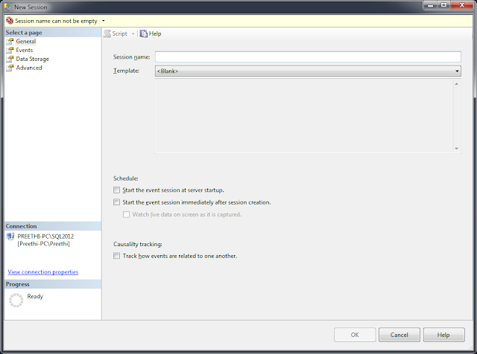Screen dimensions: 477x354
Task: Open the Data Storage page
Action: point(32,59)
